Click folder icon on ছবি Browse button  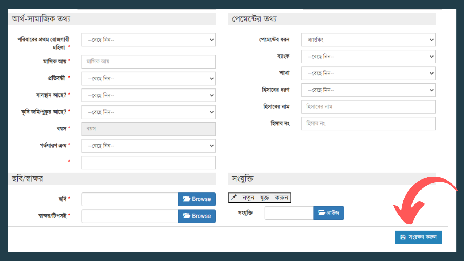(x=187, y=199)
